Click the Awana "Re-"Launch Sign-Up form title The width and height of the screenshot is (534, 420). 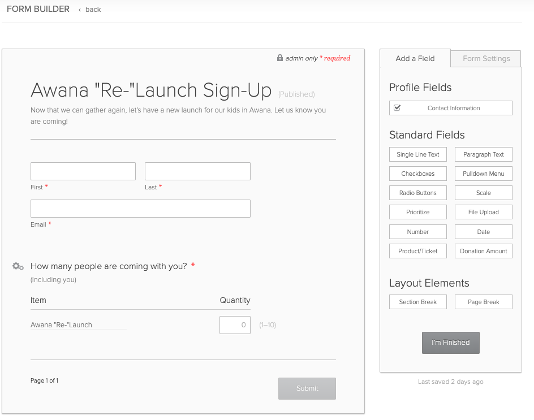151,90
